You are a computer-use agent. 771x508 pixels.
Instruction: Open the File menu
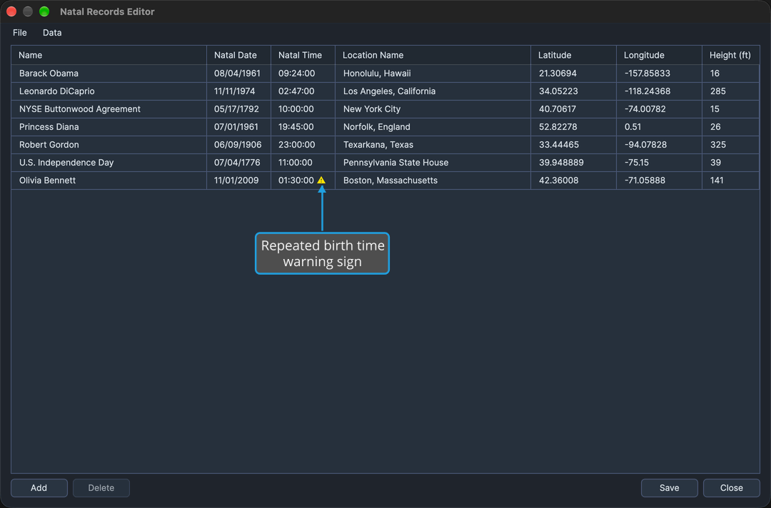pos(20,32)
